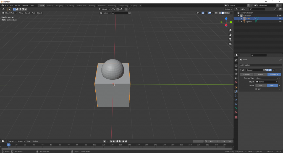Open the Material properties tab
The image size is (283, 153).
pos(236,112)
